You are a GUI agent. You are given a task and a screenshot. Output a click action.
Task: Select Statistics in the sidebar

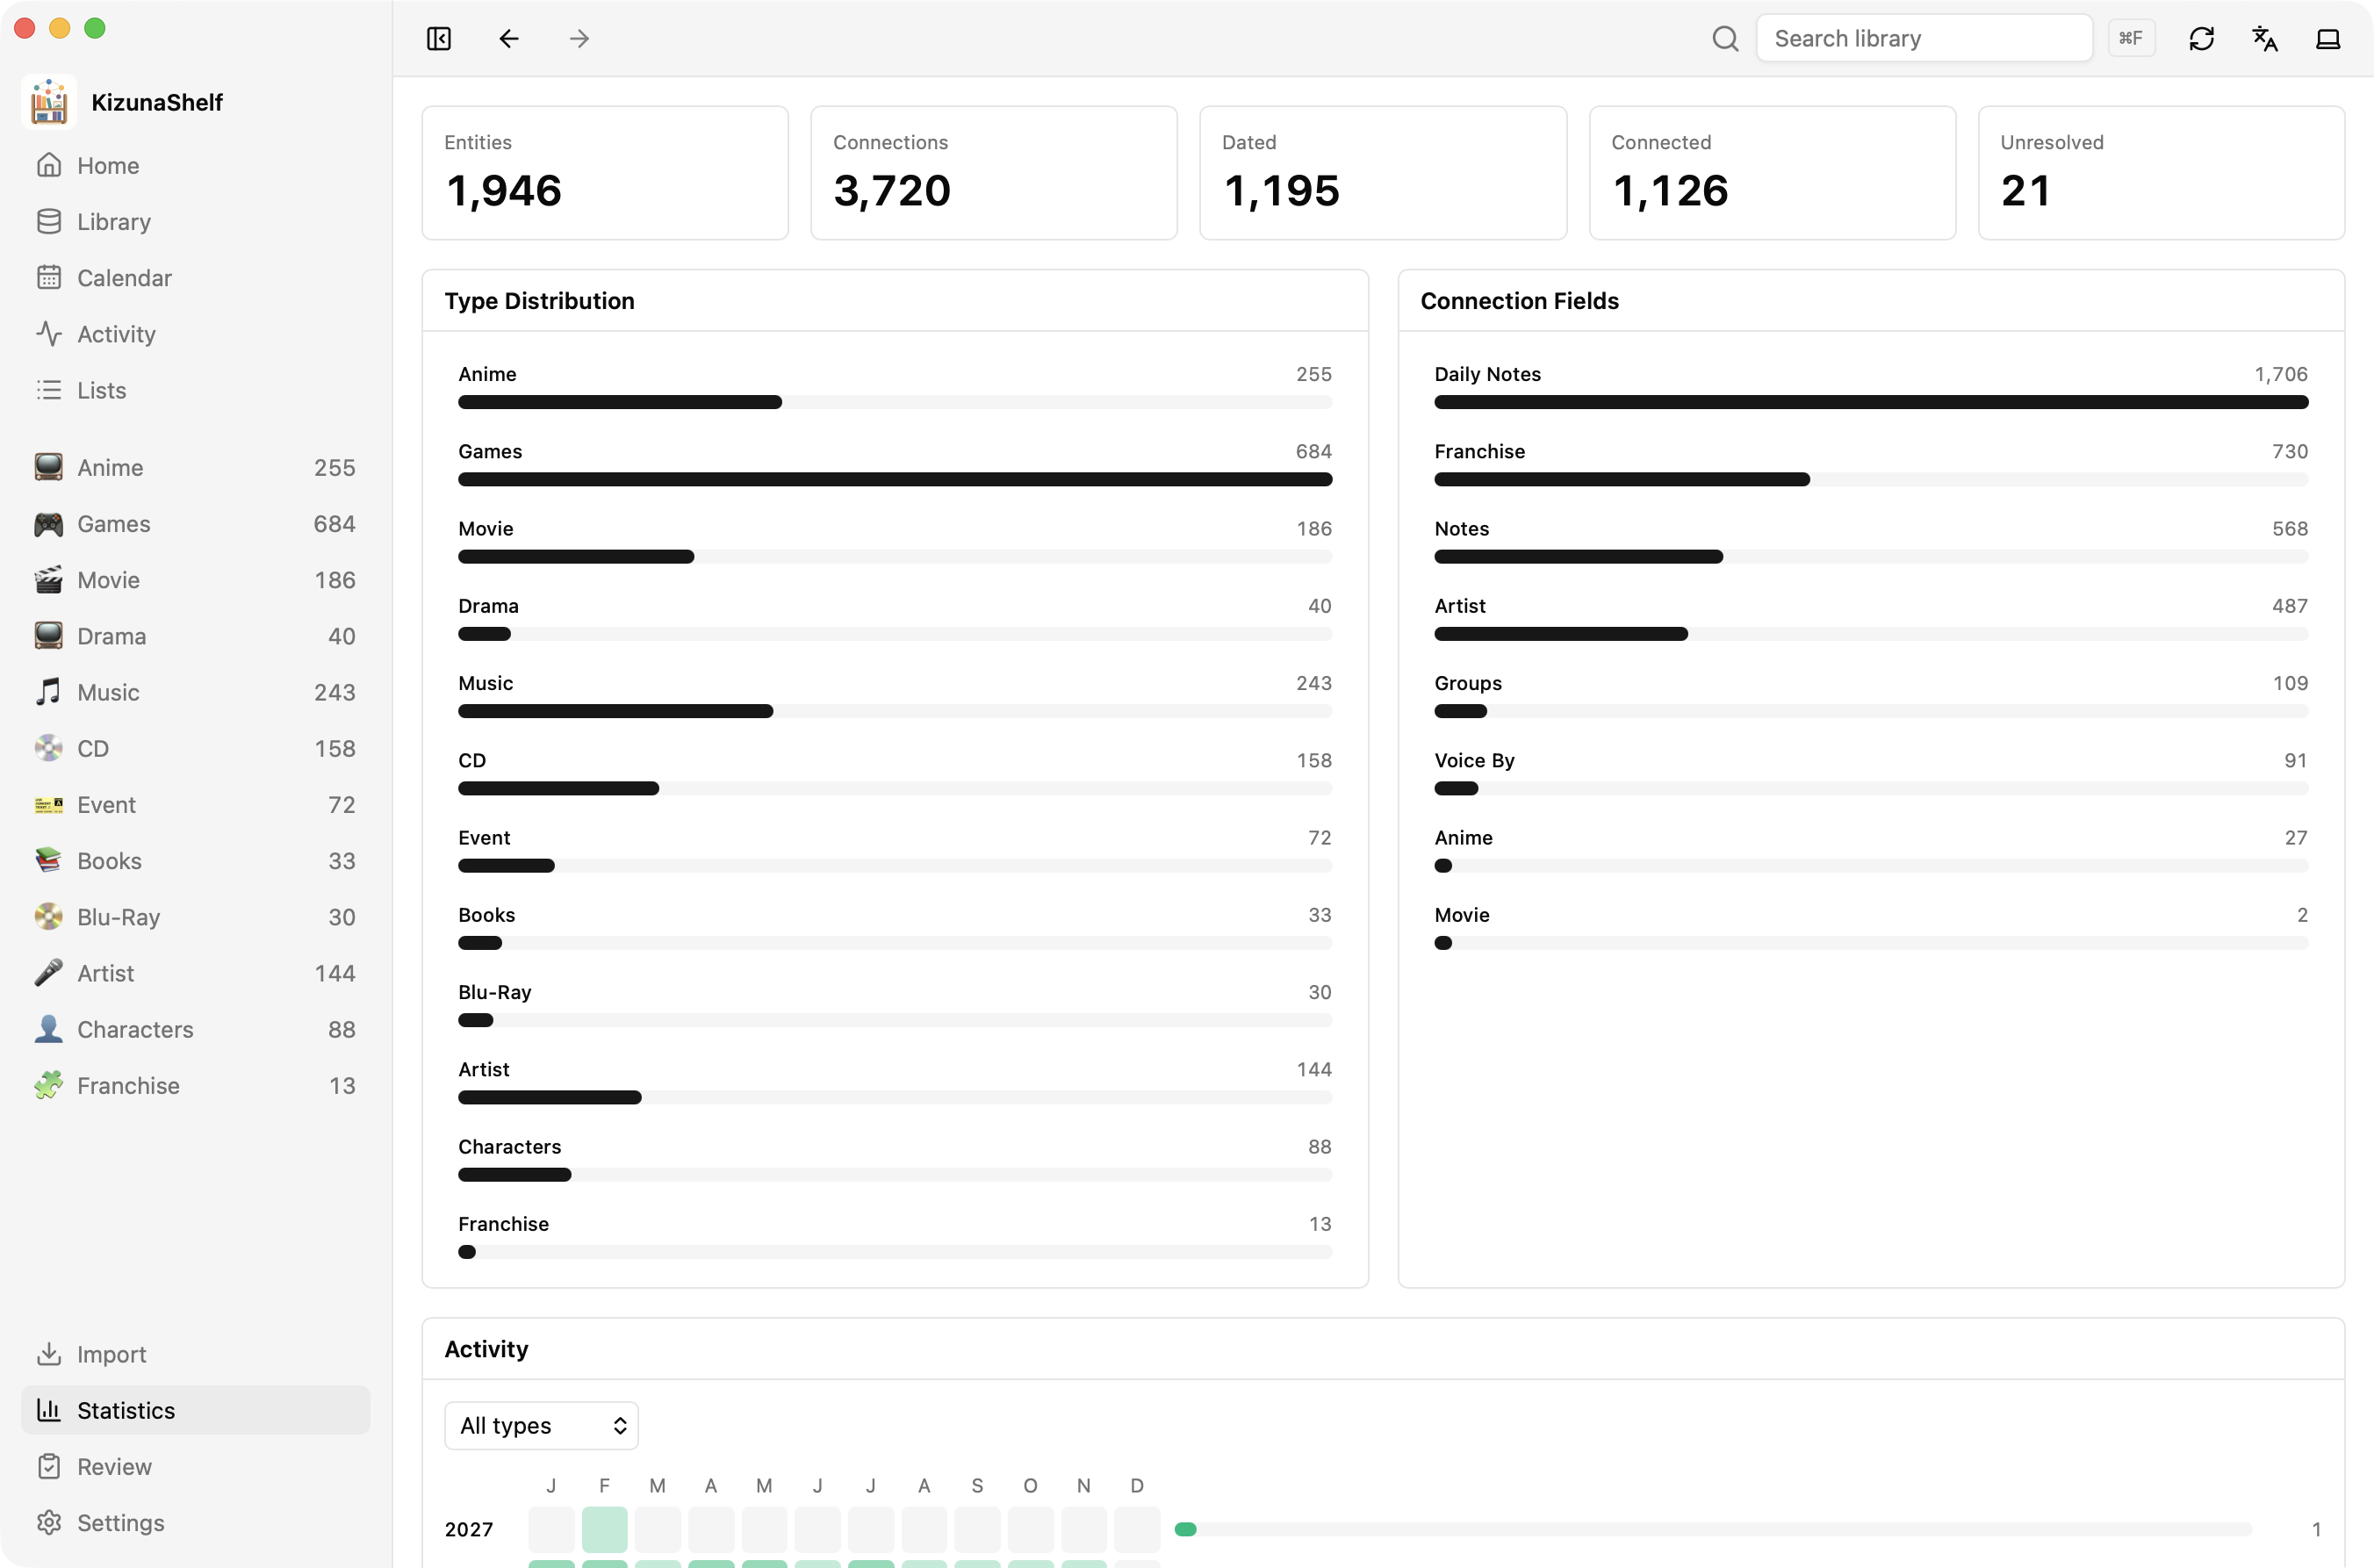[x=196, y=1410]
